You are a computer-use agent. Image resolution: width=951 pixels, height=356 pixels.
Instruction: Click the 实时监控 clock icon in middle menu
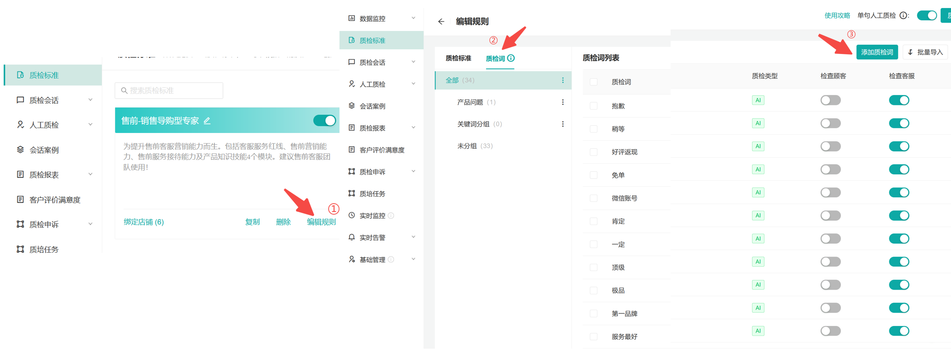click(351, 215)
